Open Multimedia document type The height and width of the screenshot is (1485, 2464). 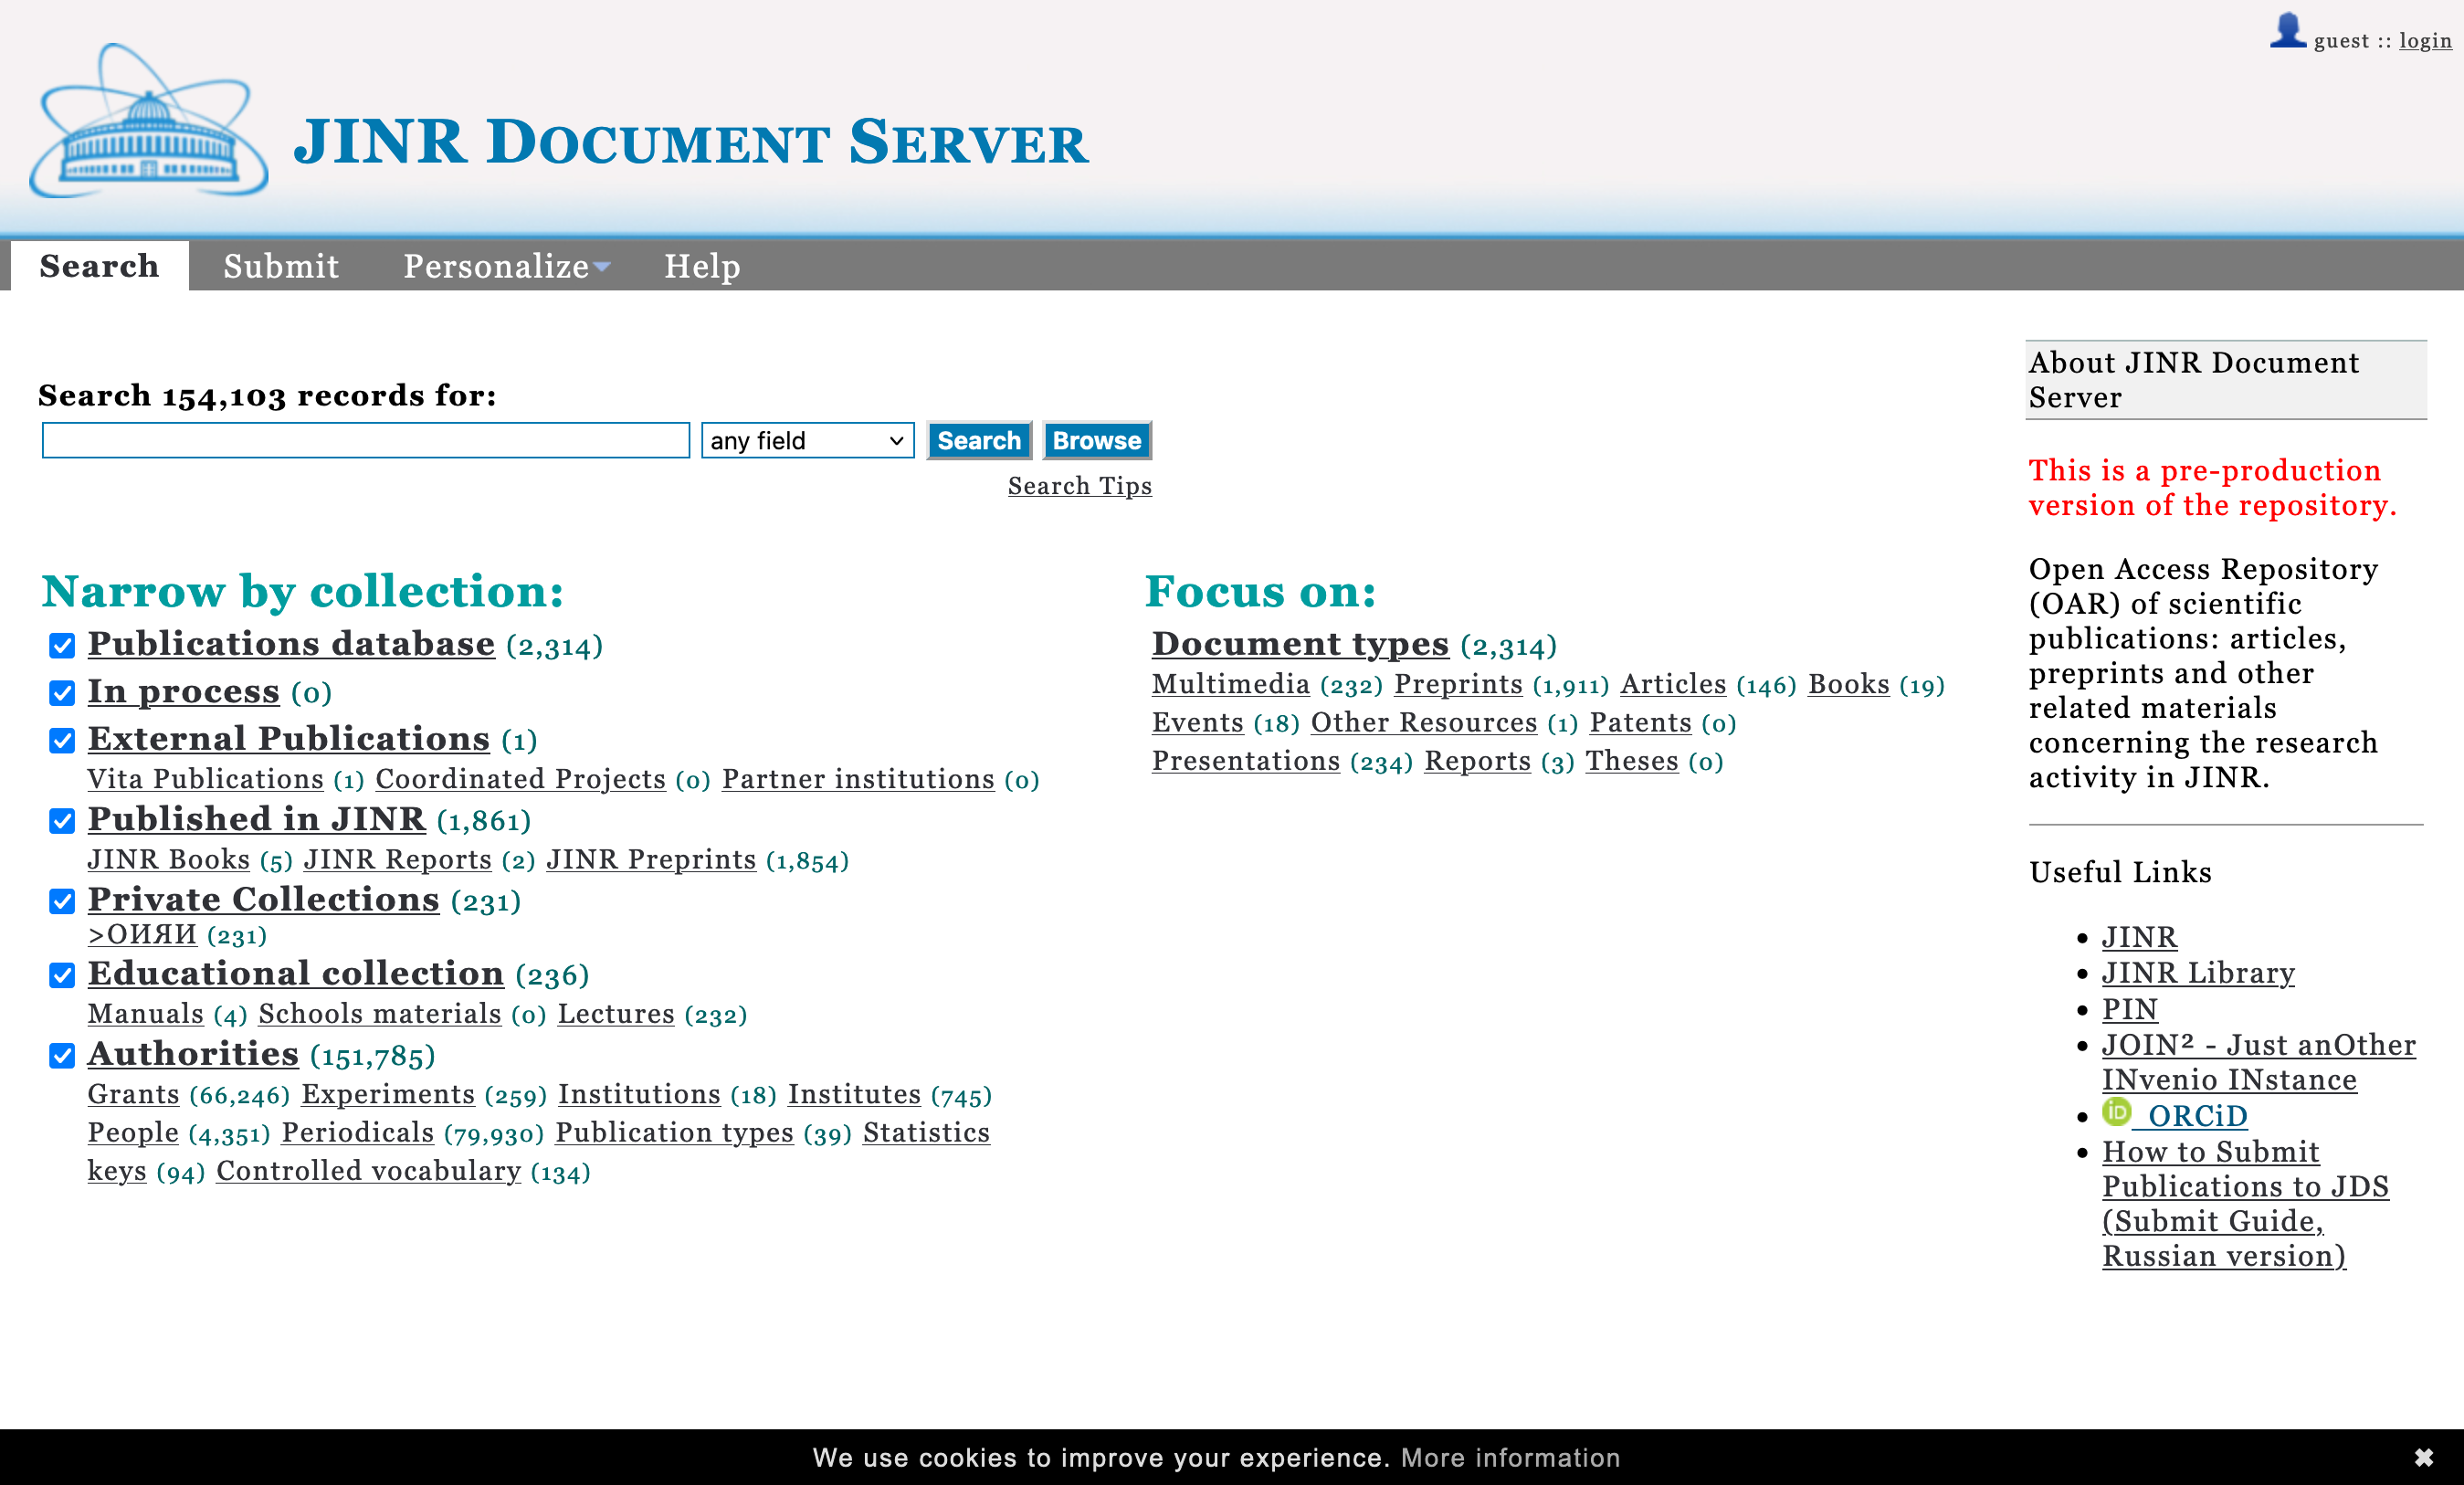pyautogui.click(x=1231, y=684)
